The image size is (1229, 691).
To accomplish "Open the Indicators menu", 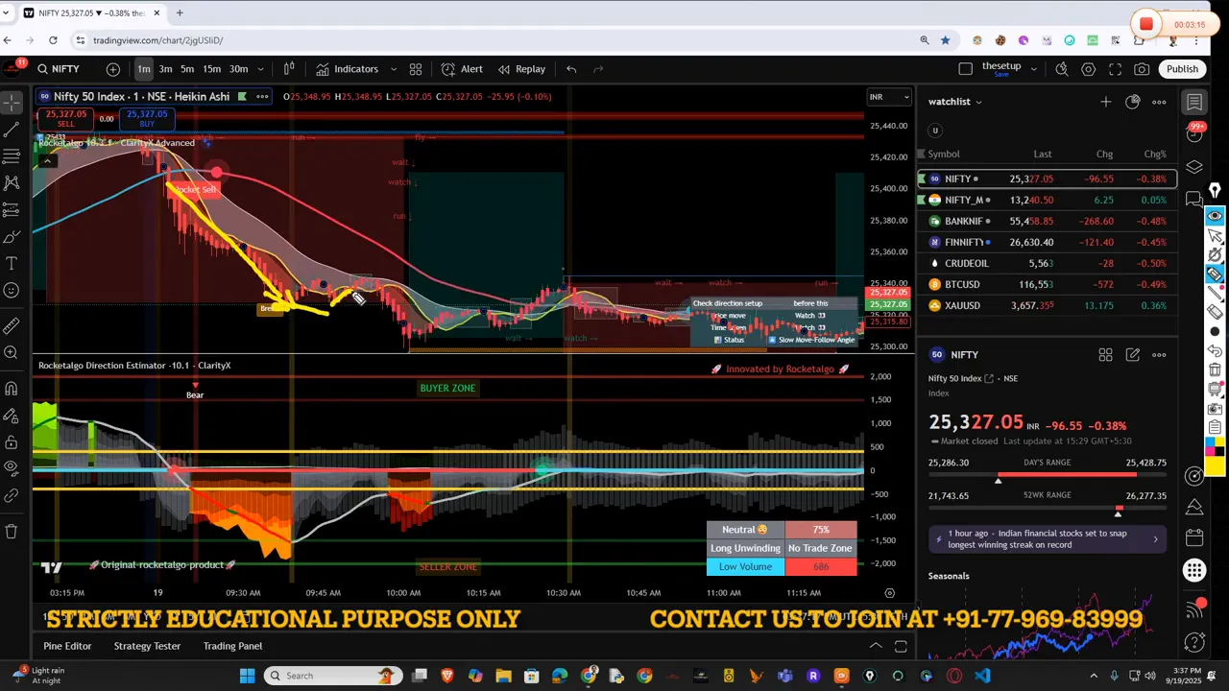I will click(x=347, y=69).
